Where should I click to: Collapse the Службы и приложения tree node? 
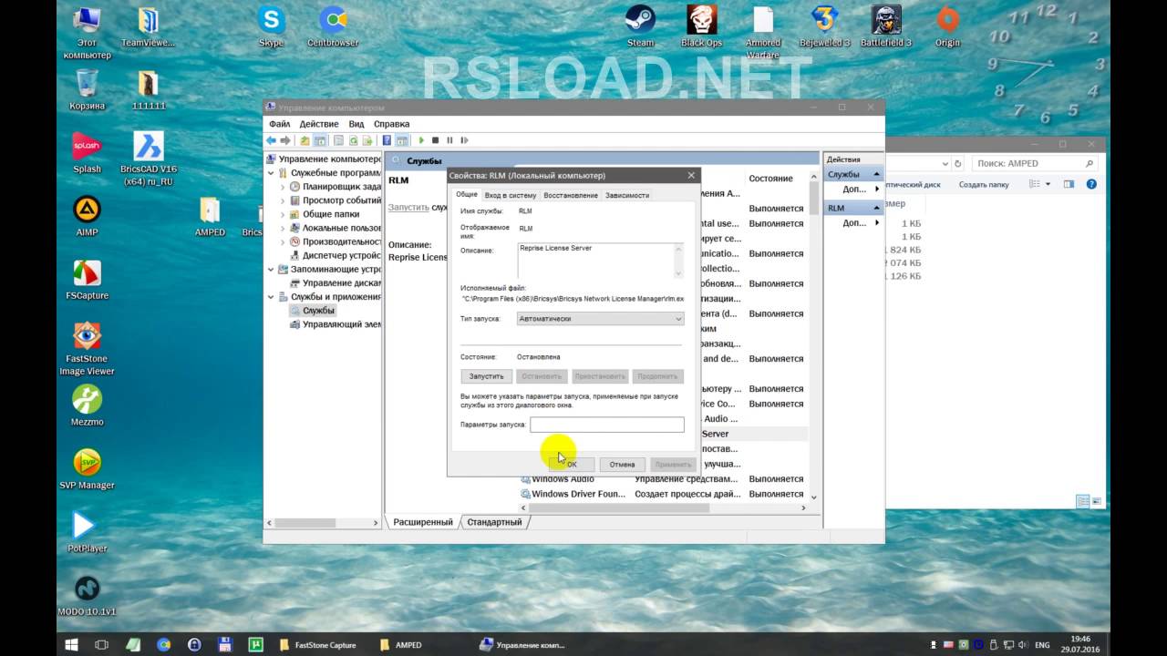pyautogui.click(x=271, y=297)
